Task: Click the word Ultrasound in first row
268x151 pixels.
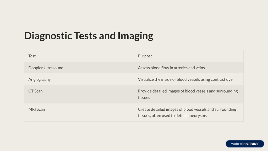Action: tap(53, 68)
